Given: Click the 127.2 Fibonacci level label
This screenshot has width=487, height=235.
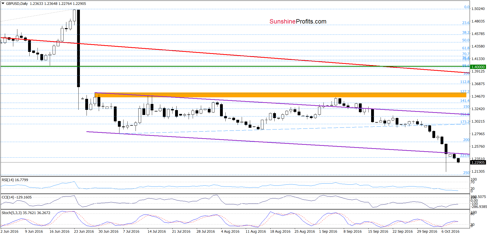Looking at the screenshot, I should point(465,91).
